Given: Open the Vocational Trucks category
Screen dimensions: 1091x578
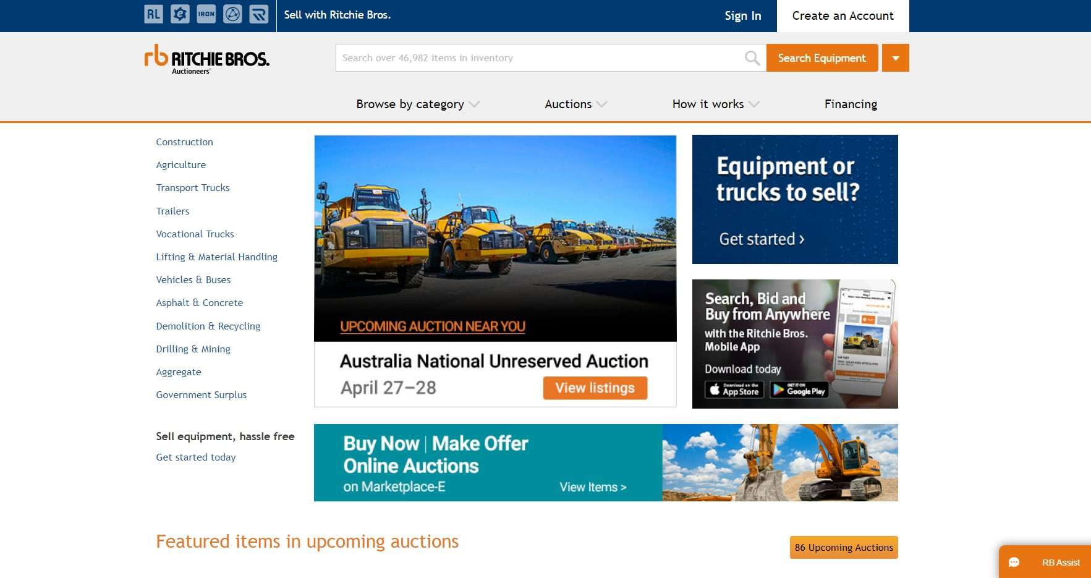Looking at the screenshot, I should 195,234.
